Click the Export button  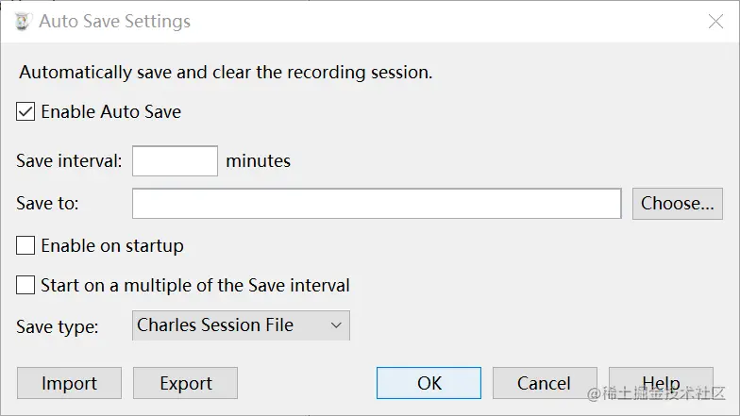coord(185,383)
